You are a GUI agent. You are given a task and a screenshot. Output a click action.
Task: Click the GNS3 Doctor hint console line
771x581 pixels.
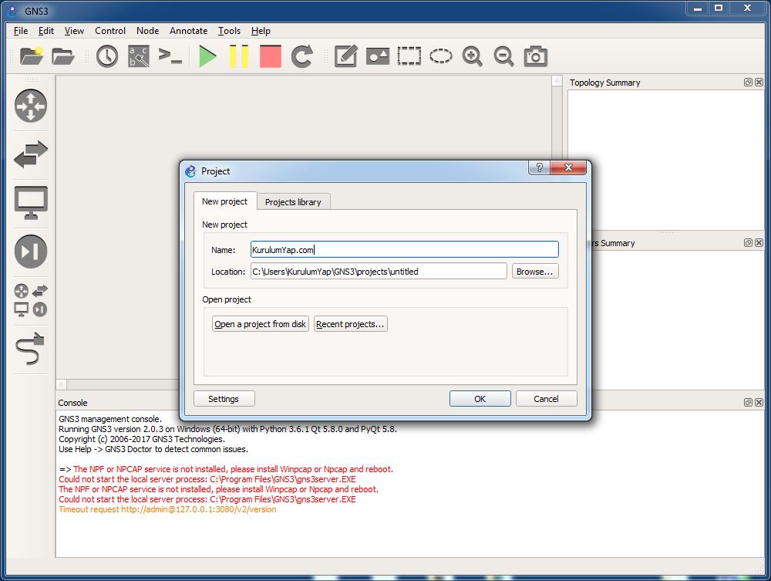153,448
